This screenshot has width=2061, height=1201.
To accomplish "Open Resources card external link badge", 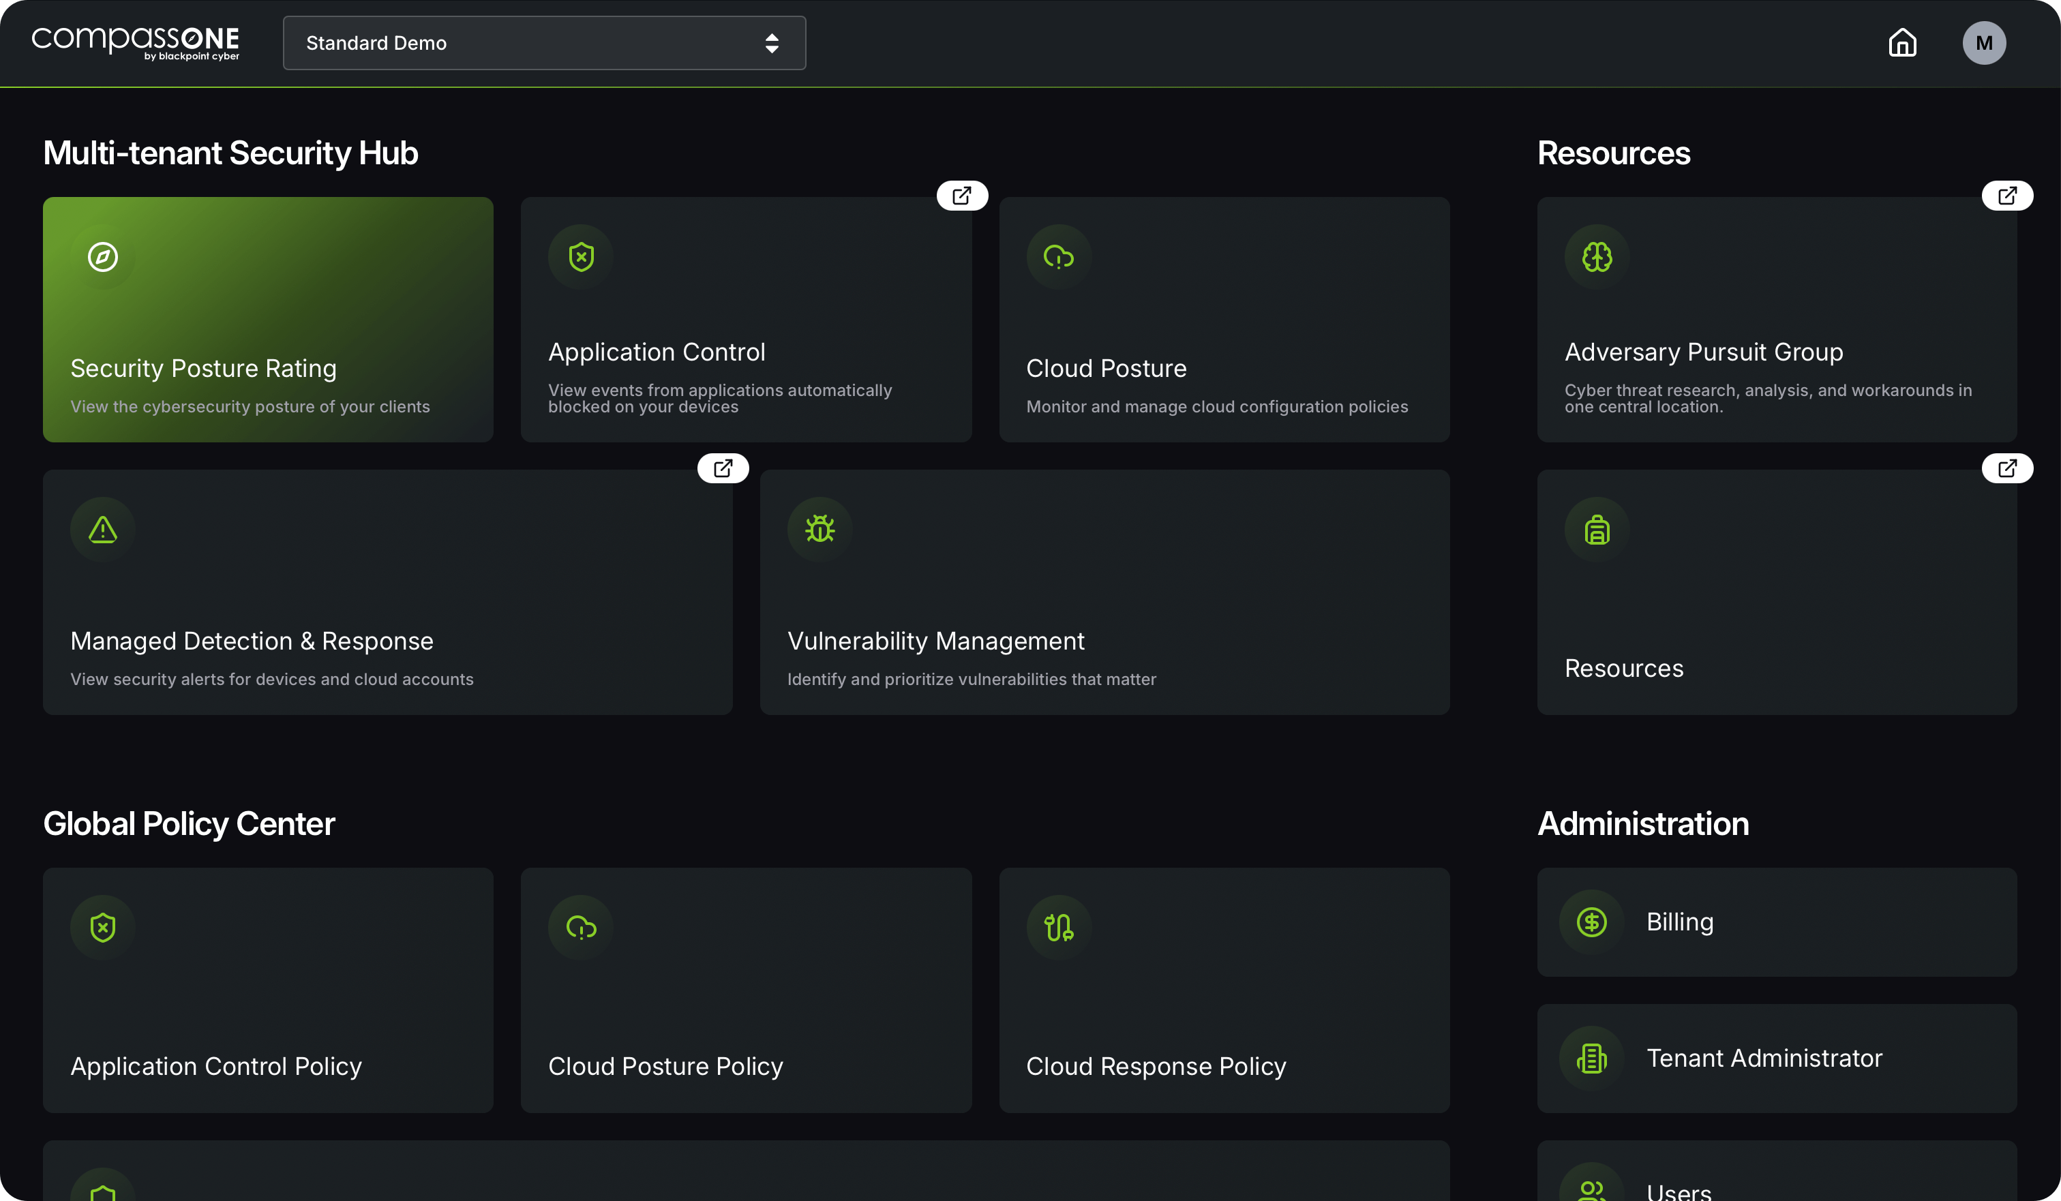I will click(x=2007, y=468).
